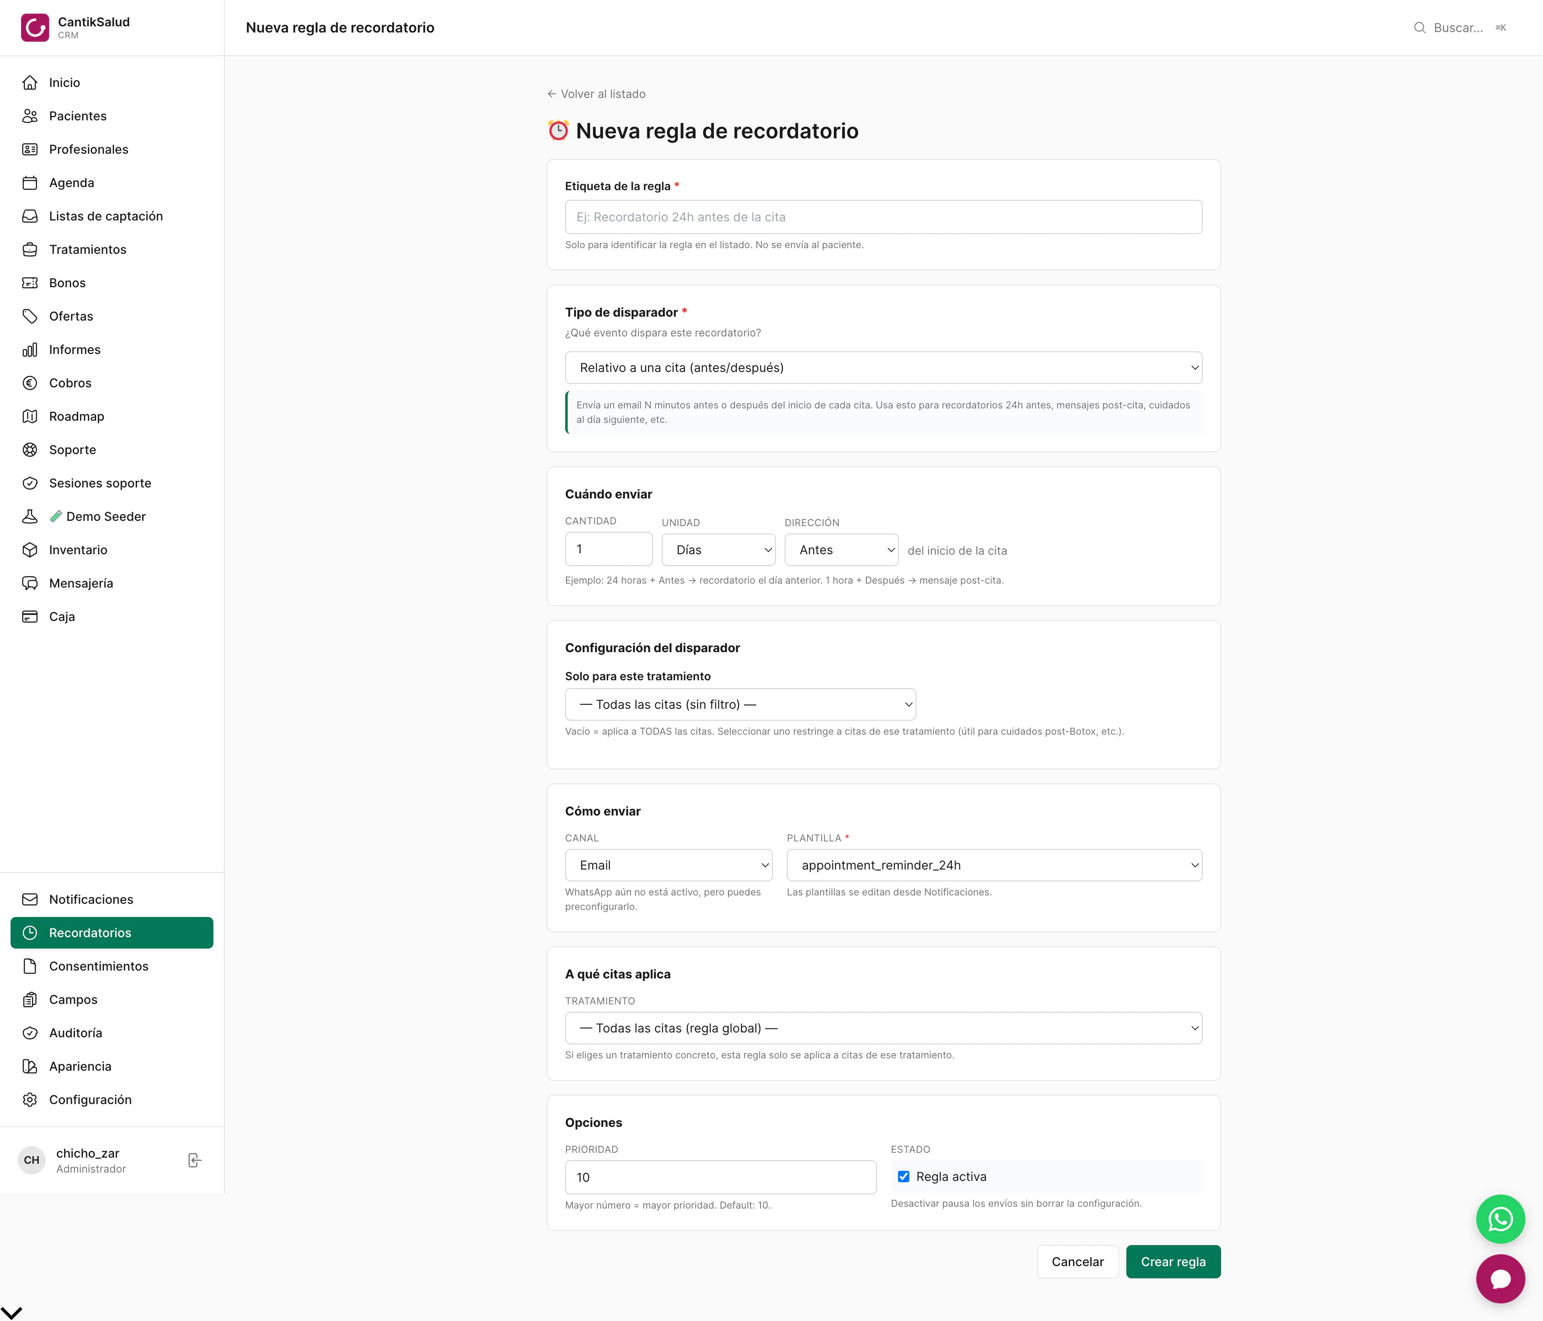Click the CantikSalud logo icon

tap(35, 28)
